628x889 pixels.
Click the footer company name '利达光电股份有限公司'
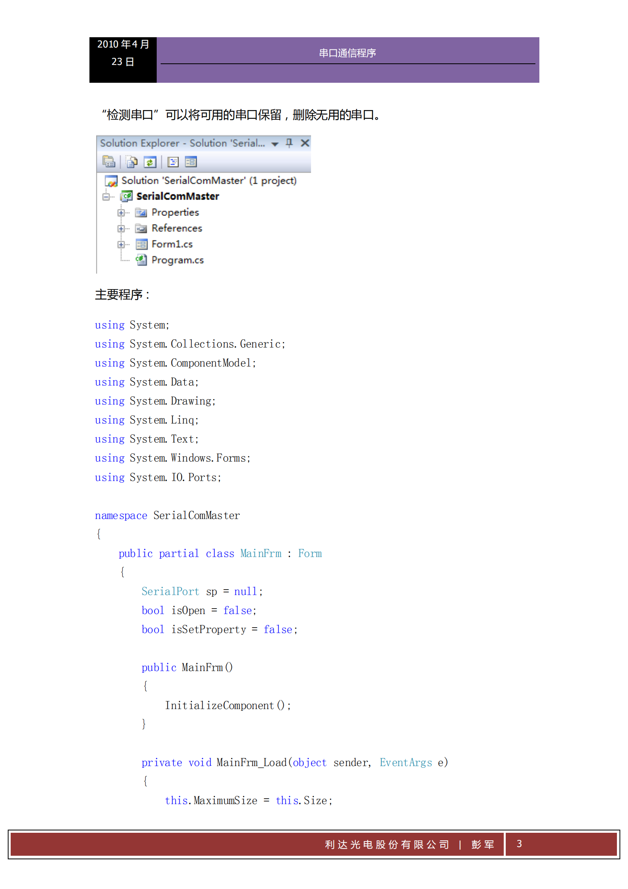387,845
